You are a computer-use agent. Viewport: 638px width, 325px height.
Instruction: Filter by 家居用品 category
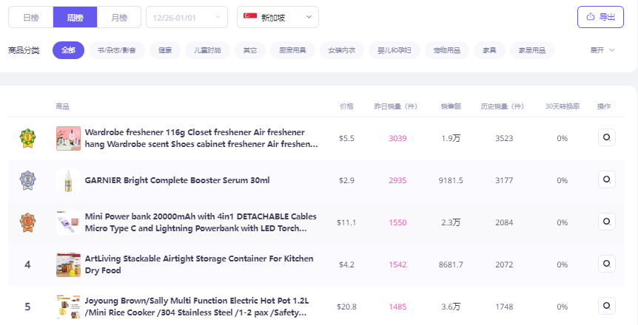tap(532, 50)
